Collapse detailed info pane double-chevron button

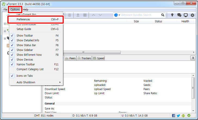[193, 58]
